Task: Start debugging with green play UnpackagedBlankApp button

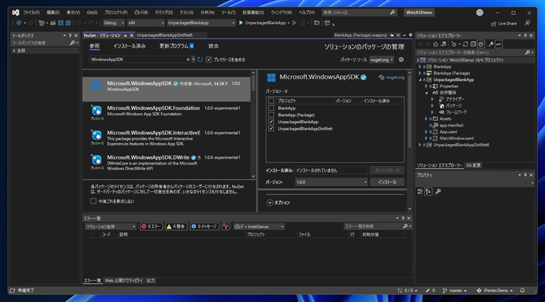Action: 262,23
